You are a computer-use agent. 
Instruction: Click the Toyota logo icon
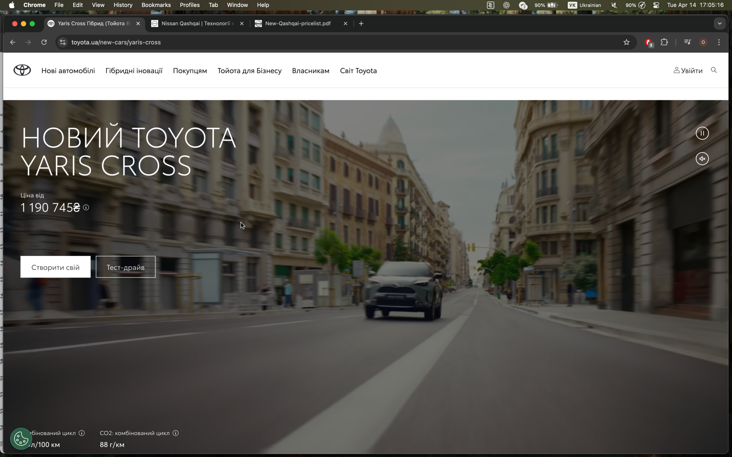coord(22,70)
